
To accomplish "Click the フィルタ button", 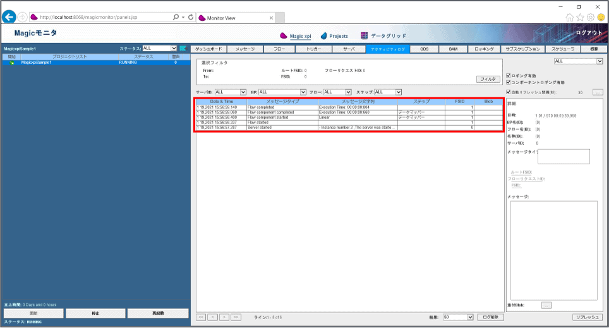I will [488, 79].
